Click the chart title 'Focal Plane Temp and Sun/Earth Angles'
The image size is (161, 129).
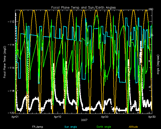coord(84,8)
